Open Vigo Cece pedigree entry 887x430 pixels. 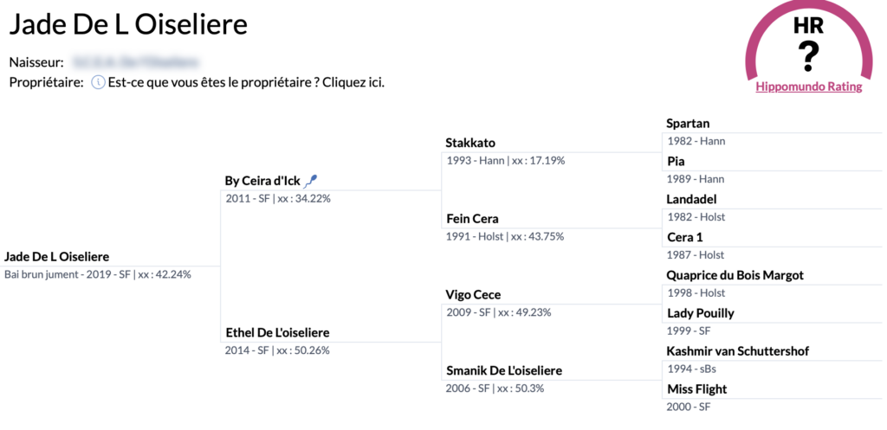tap(473, 294)
